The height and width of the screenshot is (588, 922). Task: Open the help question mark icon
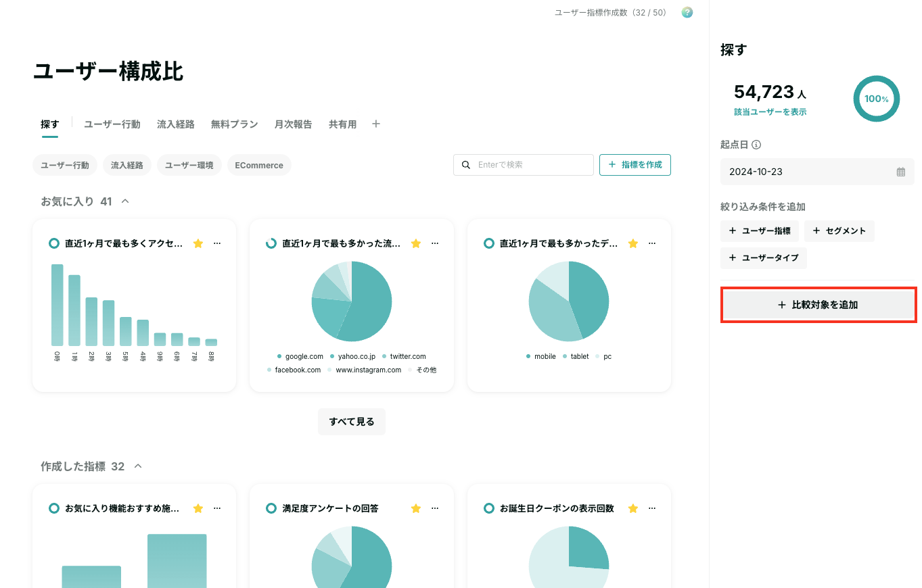(x=687, y=12)
